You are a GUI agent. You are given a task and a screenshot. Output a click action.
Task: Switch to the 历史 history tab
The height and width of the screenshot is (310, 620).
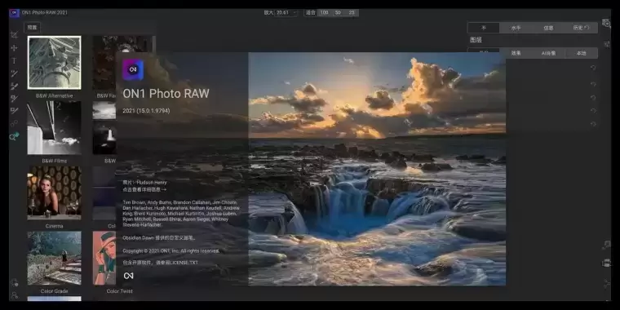581,28
